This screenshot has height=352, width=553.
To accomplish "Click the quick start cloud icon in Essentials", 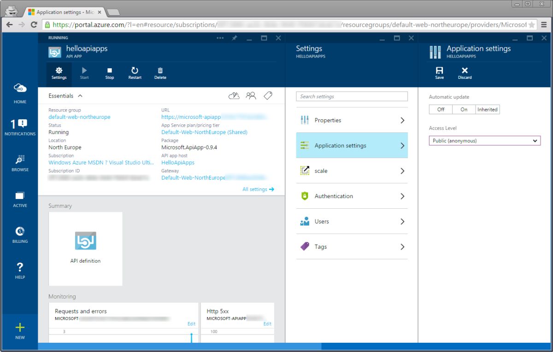I will point(234,96).
